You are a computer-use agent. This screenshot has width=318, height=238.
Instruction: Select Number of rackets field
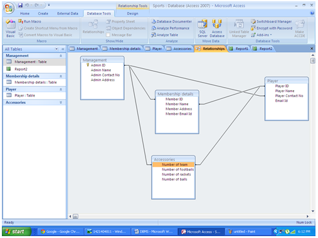pyautogui.click(x=176, y=174)
